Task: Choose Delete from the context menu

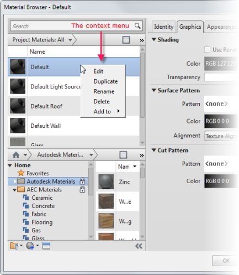Action: (102, 101)
